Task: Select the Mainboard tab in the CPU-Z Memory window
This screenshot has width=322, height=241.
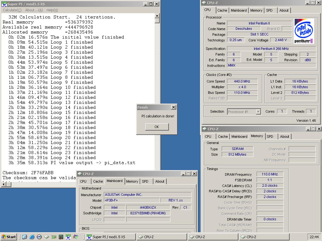Action: (239, 137)
